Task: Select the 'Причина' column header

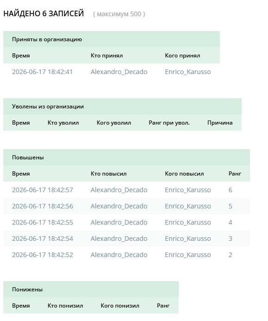Action: click(x=220, y=123)
